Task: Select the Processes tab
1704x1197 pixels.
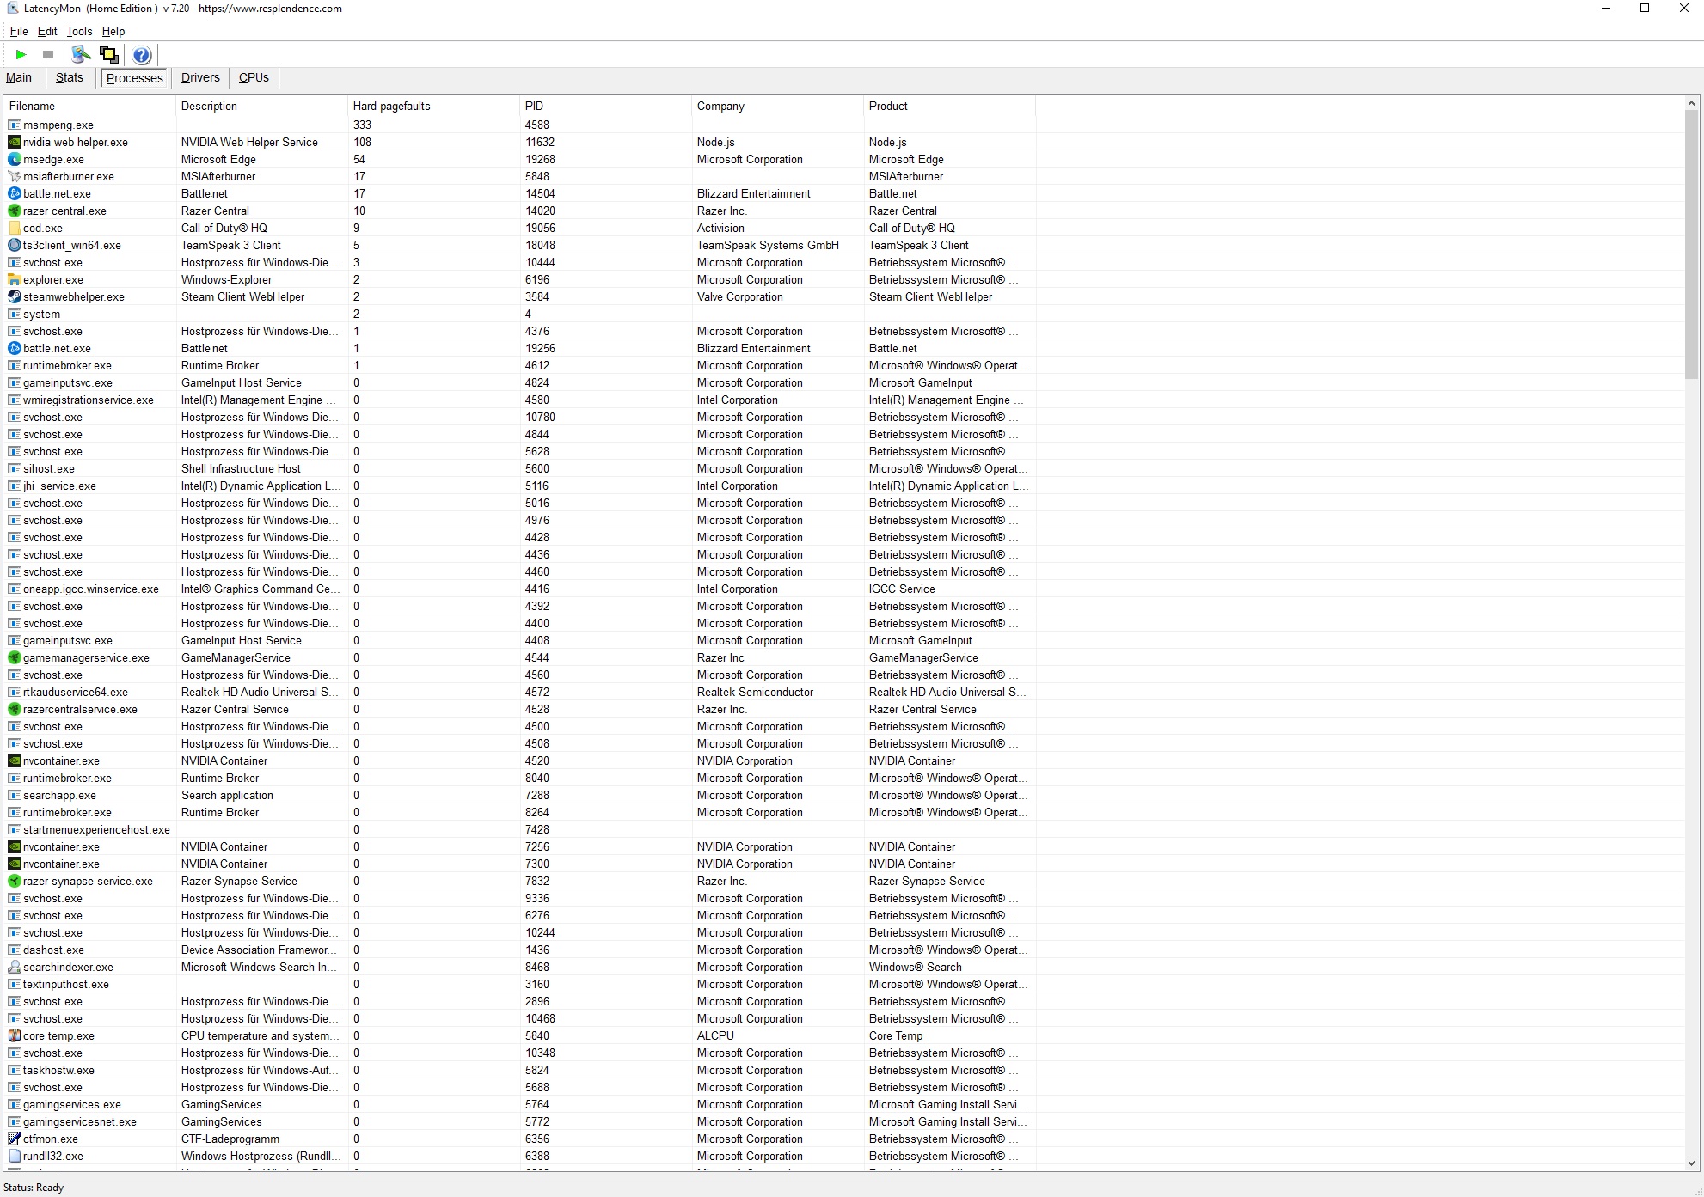Action: click(134, 78)
